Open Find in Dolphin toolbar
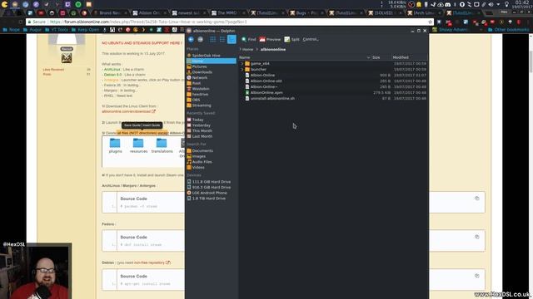Viewport: 533px width, 299px height. click(x=248, y=39)
